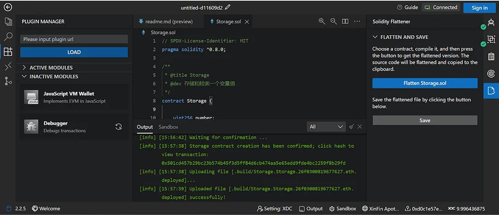Select the plugin manager sidebar icon
499x215 pixels.
8,51
